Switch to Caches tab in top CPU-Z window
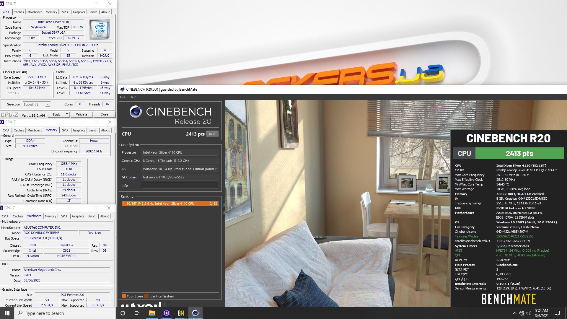This screenshot has width=567, height=319. coord(19,12)
